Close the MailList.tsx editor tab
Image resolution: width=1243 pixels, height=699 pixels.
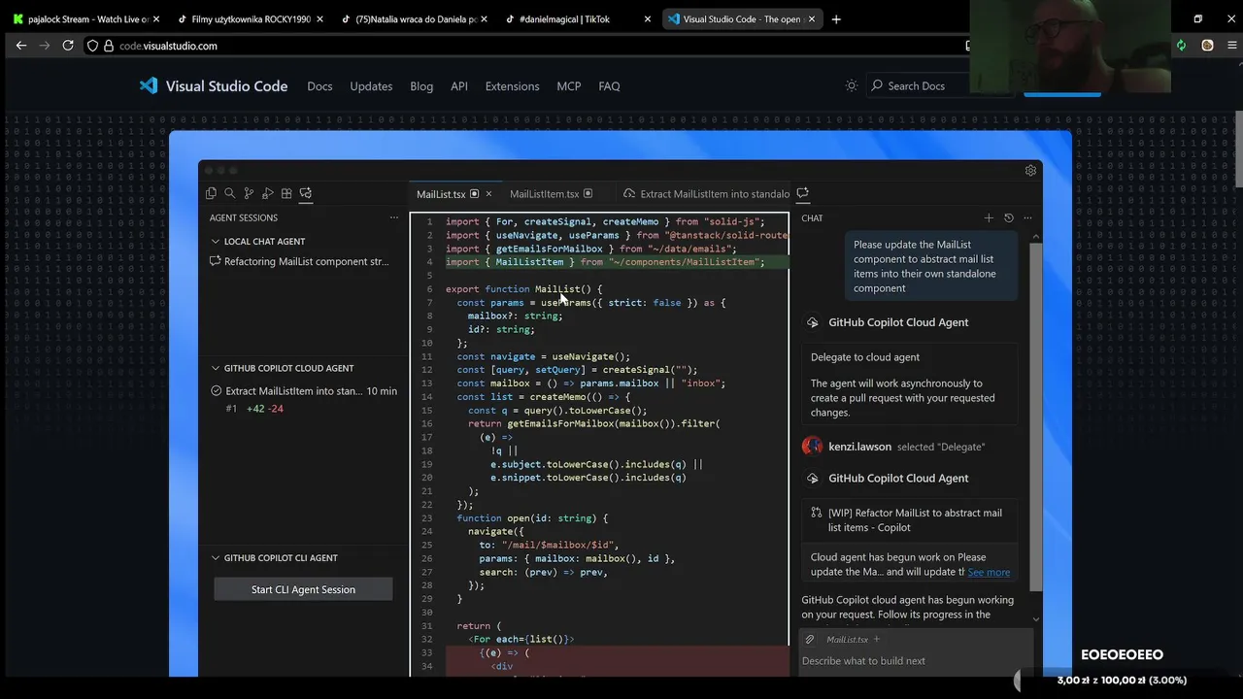(488, 194)
